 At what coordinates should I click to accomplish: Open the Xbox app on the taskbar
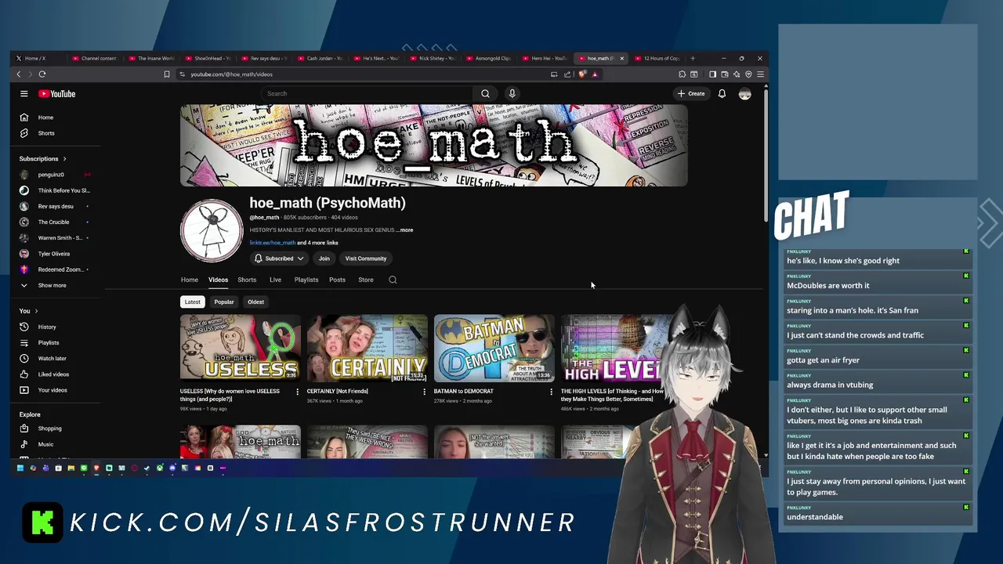pyautogui.click(x=160, y=468)
